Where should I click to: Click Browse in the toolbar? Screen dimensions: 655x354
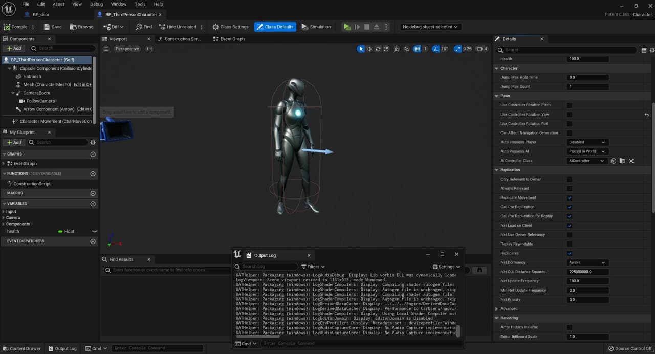(81, 27)
